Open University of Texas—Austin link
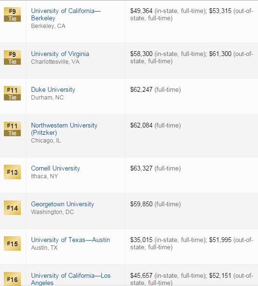This screenshot has width=258, height=286. [x=71, y=240]
